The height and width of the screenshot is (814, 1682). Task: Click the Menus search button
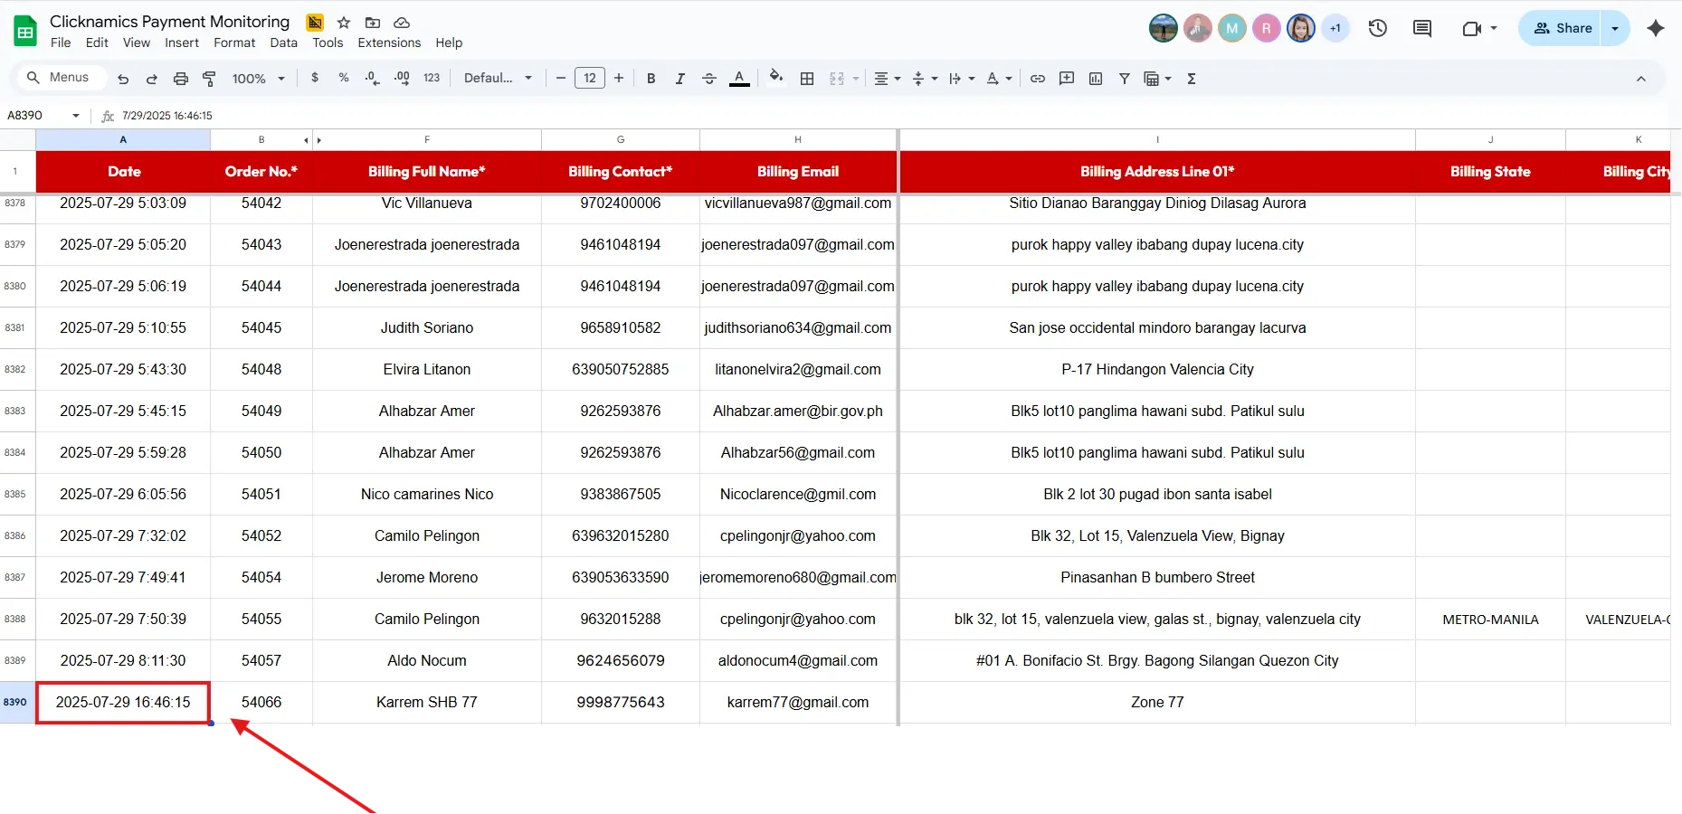[x=59, y=78]
